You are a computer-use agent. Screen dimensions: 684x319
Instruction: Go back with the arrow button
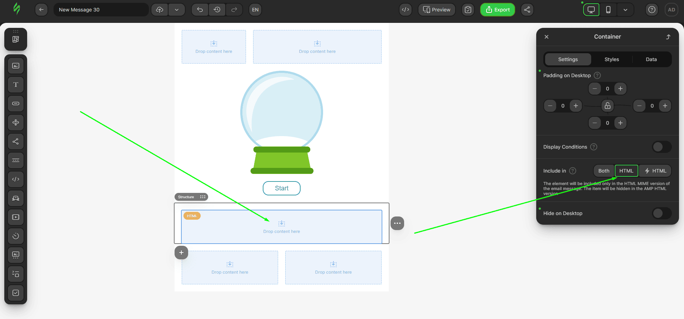point(41,10)
